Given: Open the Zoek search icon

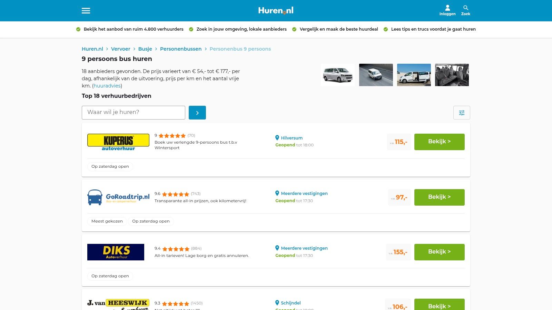Looking at the screenshot, I should click(x=466, y=10).
